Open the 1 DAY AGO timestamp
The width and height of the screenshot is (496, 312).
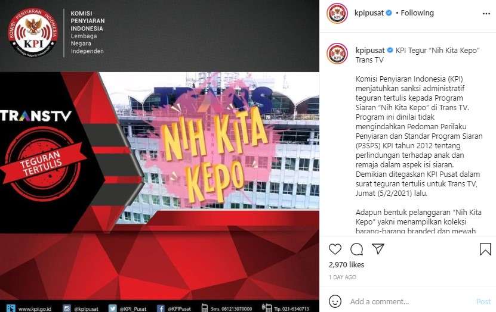[342, 277]
